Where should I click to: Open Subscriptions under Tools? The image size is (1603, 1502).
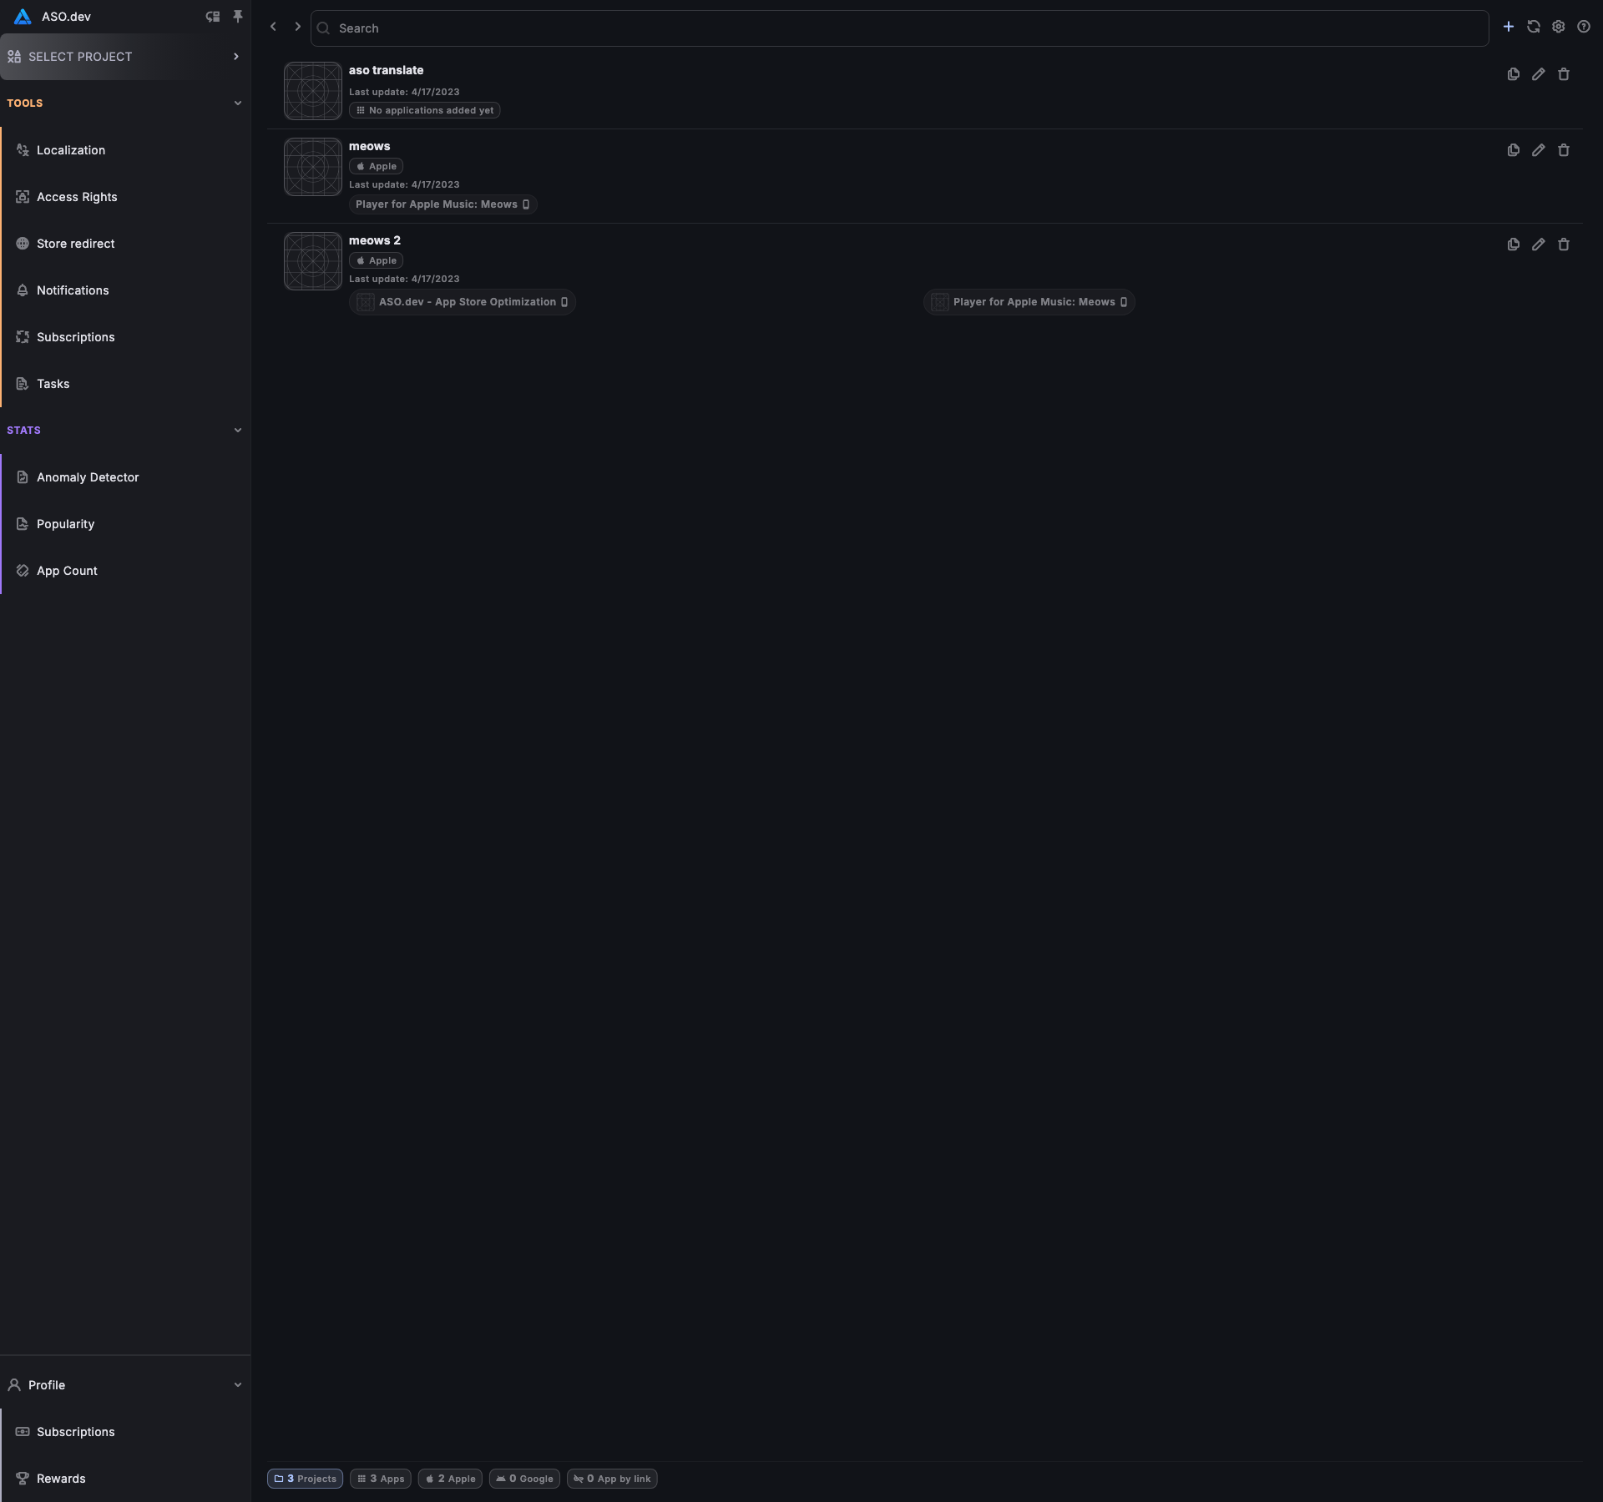126,337
